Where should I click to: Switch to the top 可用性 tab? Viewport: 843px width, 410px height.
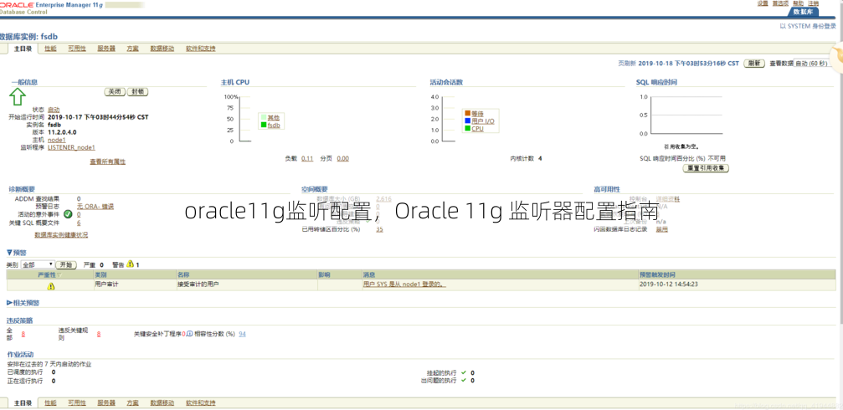[77, 49]
